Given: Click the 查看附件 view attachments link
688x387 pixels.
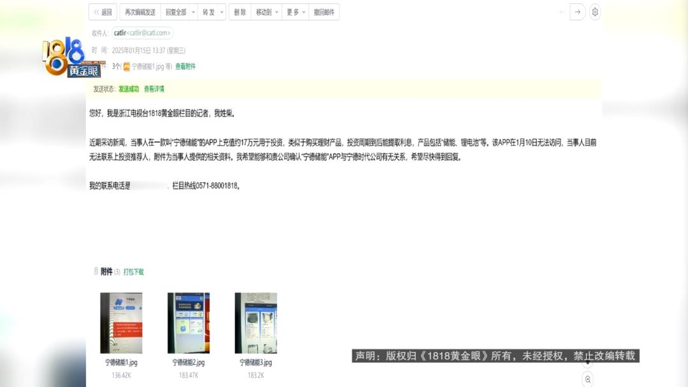Looking at the screenshot, I should [x=185, y=67].
